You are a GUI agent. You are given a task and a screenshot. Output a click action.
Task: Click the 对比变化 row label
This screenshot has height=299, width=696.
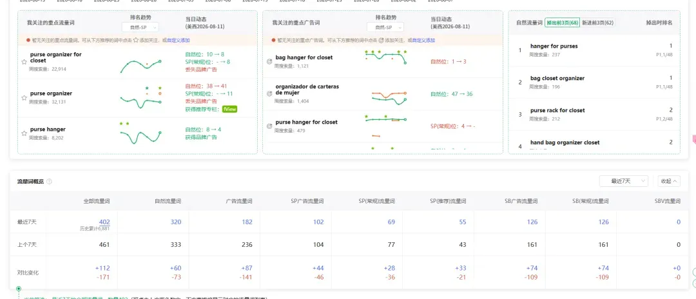point(28,273)
